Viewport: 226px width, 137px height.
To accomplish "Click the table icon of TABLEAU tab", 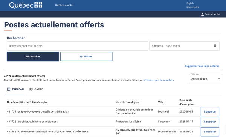I will coord(9,89).
